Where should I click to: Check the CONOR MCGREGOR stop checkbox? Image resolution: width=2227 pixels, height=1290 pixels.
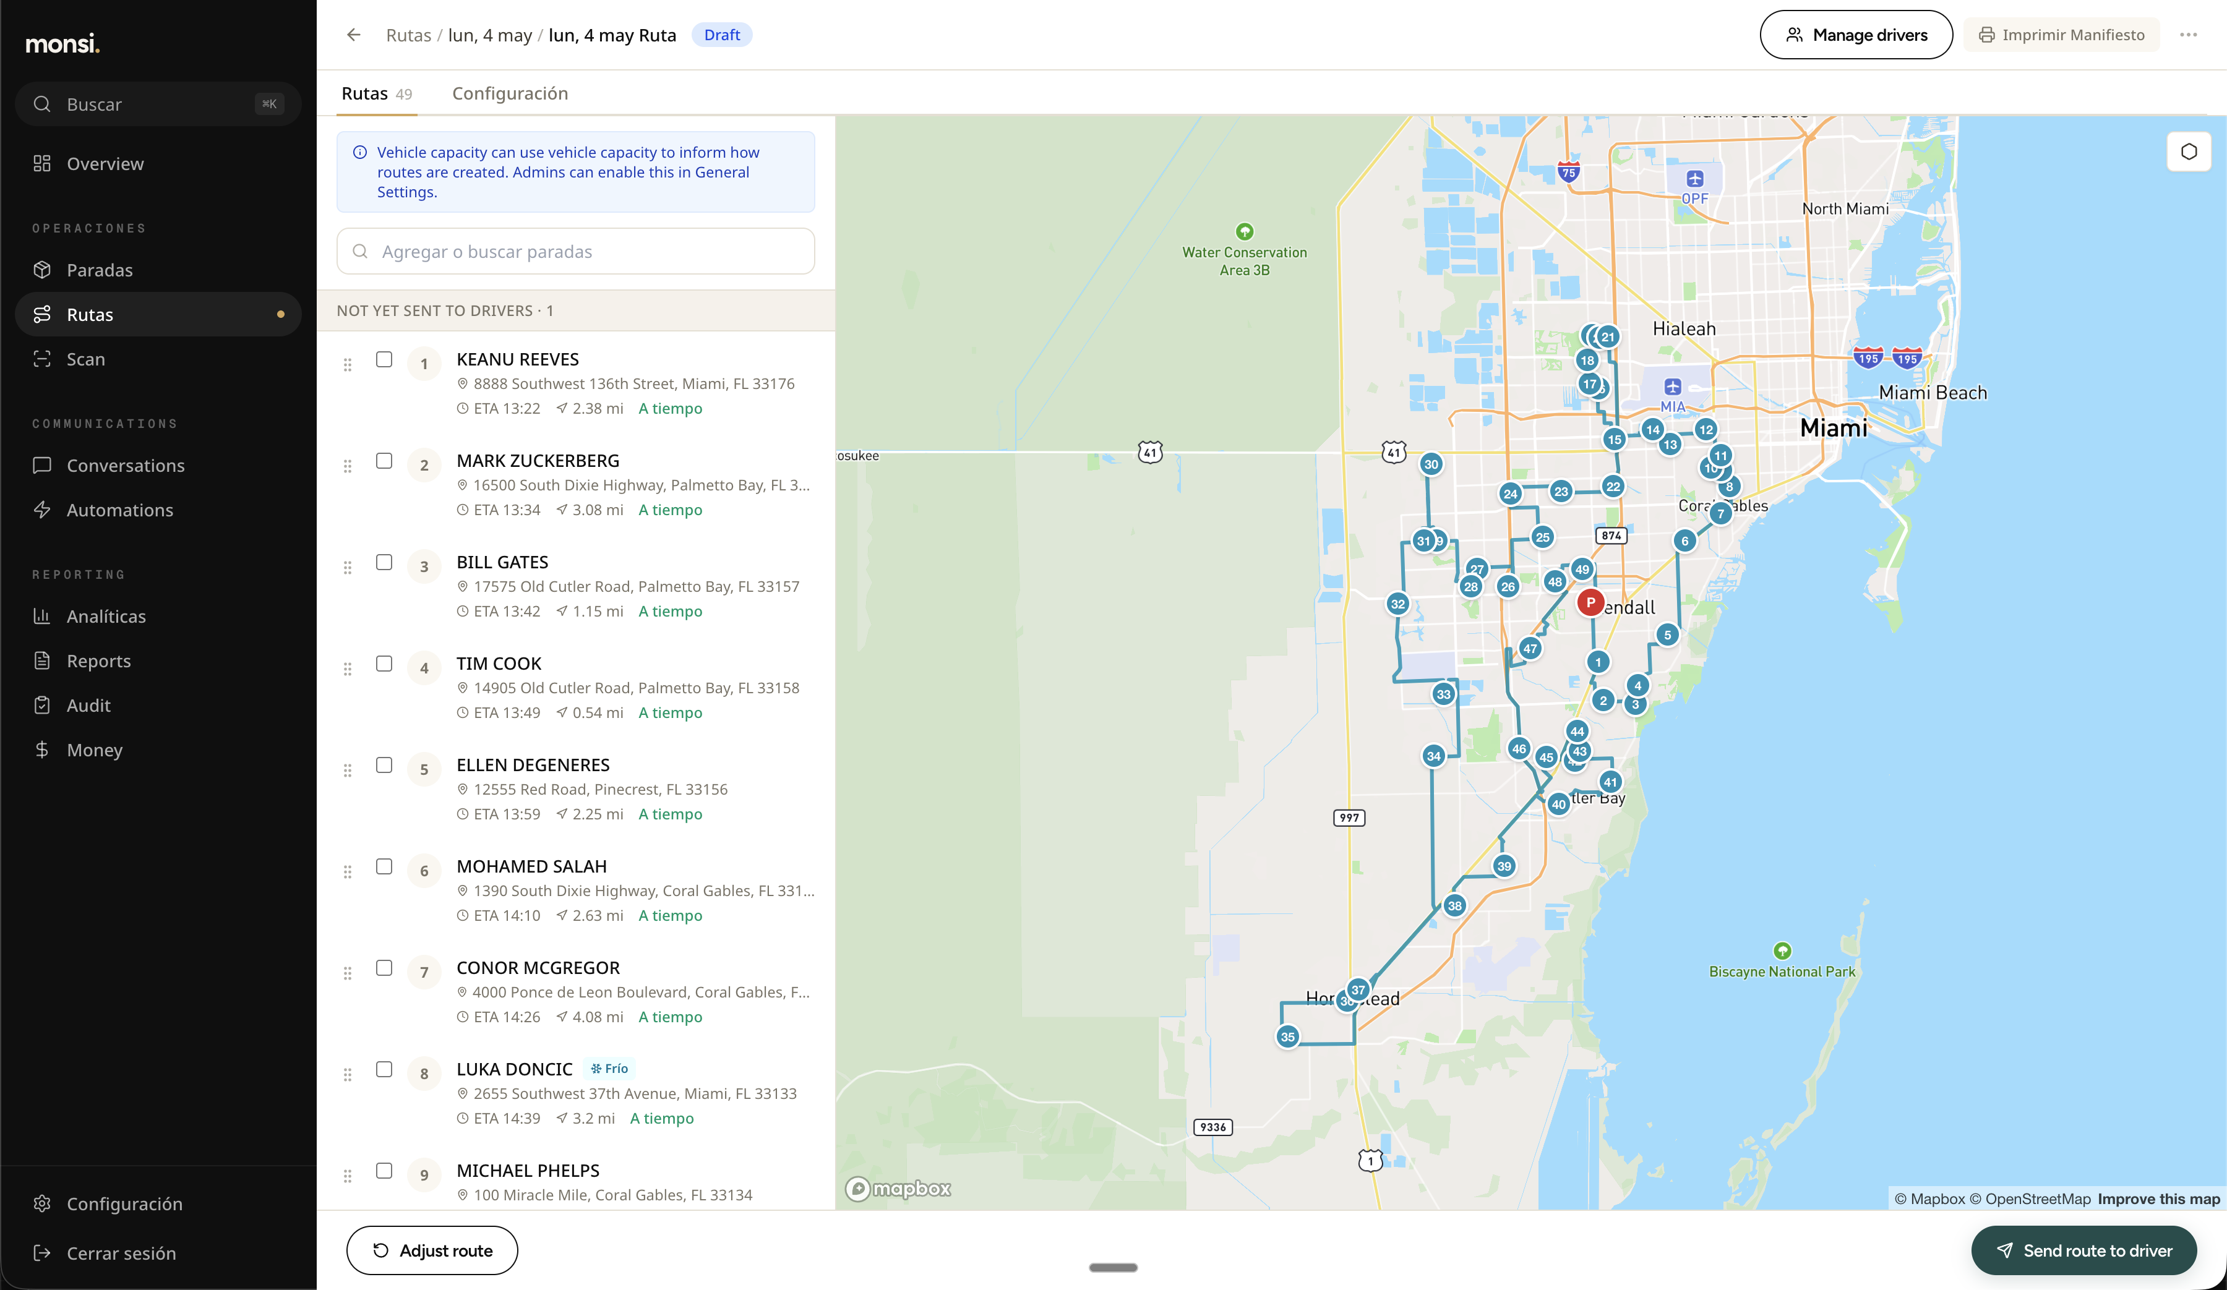[x=384, y=967]
